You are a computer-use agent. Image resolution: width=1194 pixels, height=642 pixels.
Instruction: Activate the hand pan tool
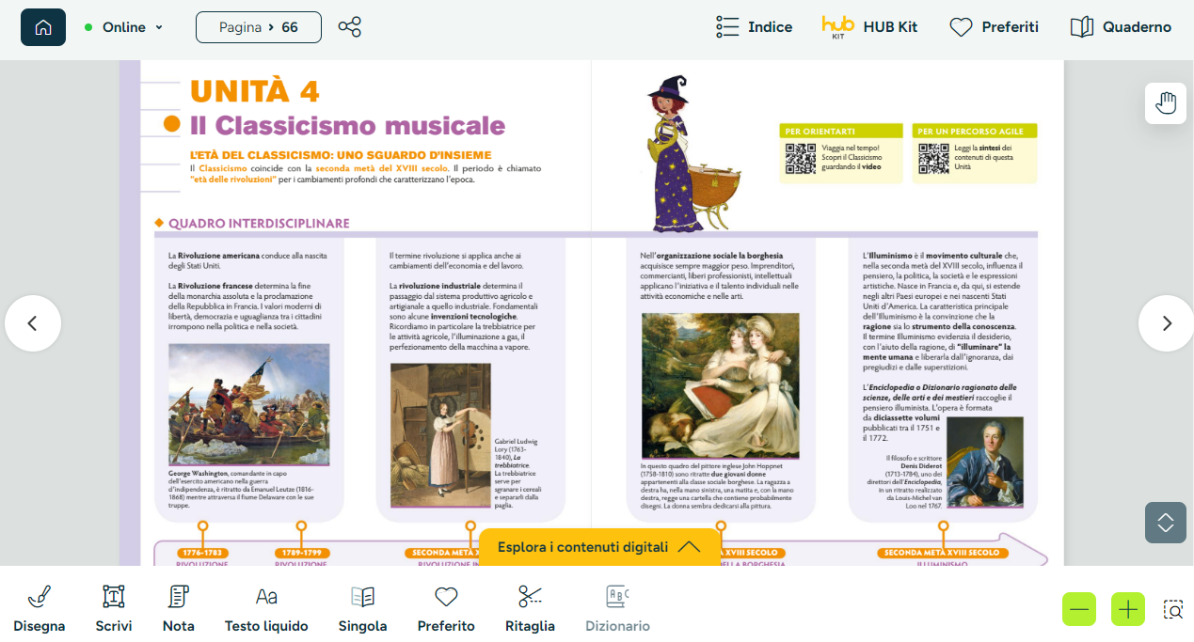(1166, 103)
